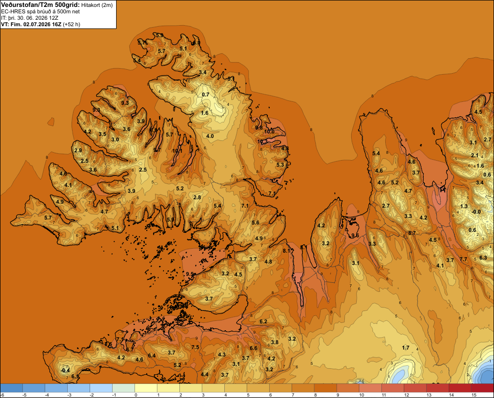The height and width of the screenshot is (398, 494).
Task: Select the 7 to 8 orange legend swatch
Action: click(x=303, y=388)
